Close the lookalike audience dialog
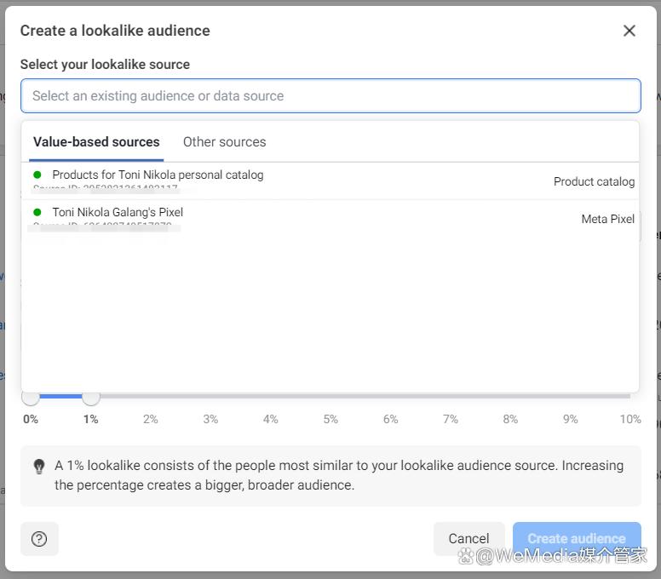Viewport: 661px width, 579px height. (629, 31)
